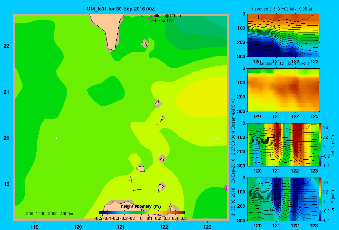339x230 pixels.
Task: Click the vel. N color scale bar
Action: 320,145
